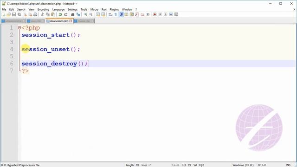Click Run macro multiple times icon

[x=171, y=14]
